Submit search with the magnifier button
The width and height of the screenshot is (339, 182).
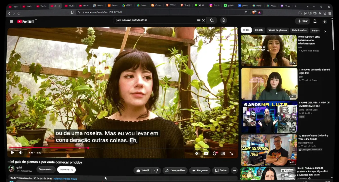tap(212, 20)
